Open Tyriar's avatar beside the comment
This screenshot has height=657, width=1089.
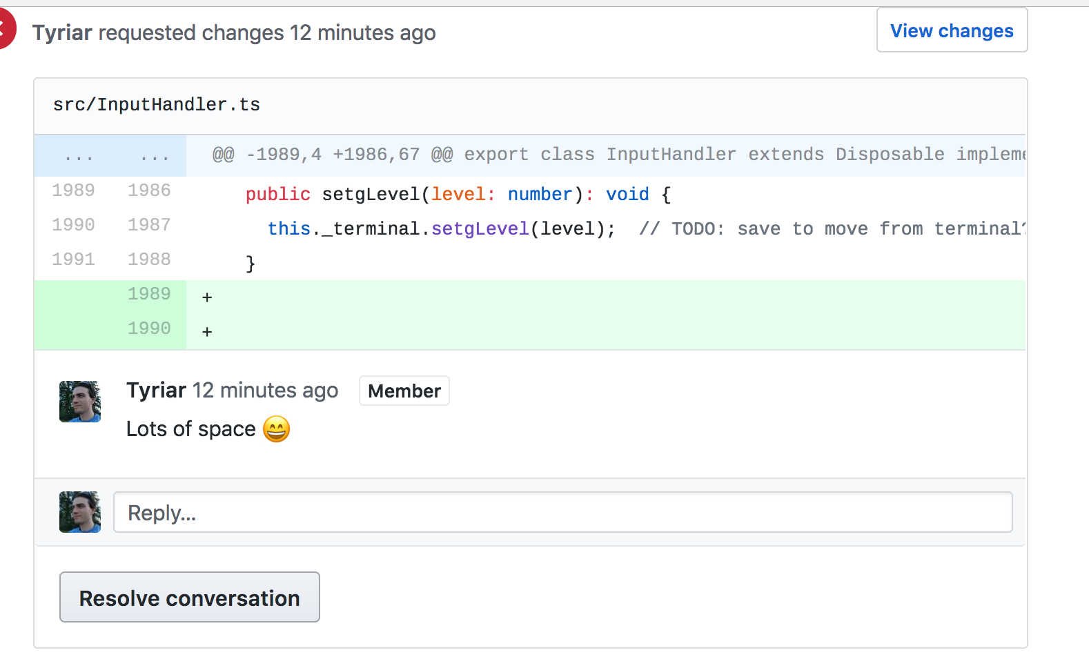80,402
